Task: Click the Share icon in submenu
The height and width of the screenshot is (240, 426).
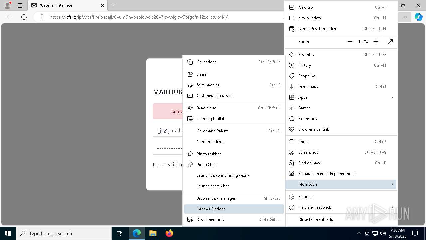Action: pyautogui.click(x=190, y=74)
